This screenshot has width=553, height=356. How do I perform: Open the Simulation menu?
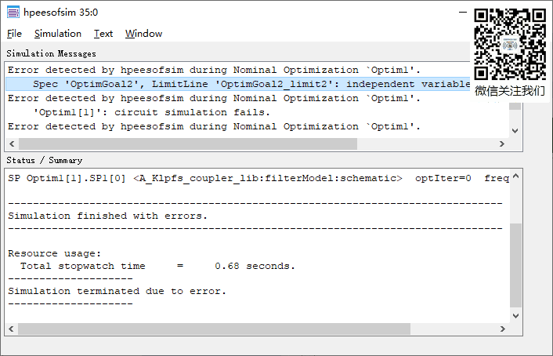pos(57,34)
